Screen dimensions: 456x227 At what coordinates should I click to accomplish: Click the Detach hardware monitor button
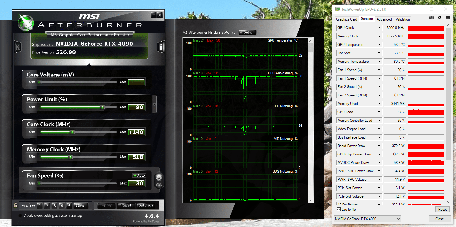(247, 32)
